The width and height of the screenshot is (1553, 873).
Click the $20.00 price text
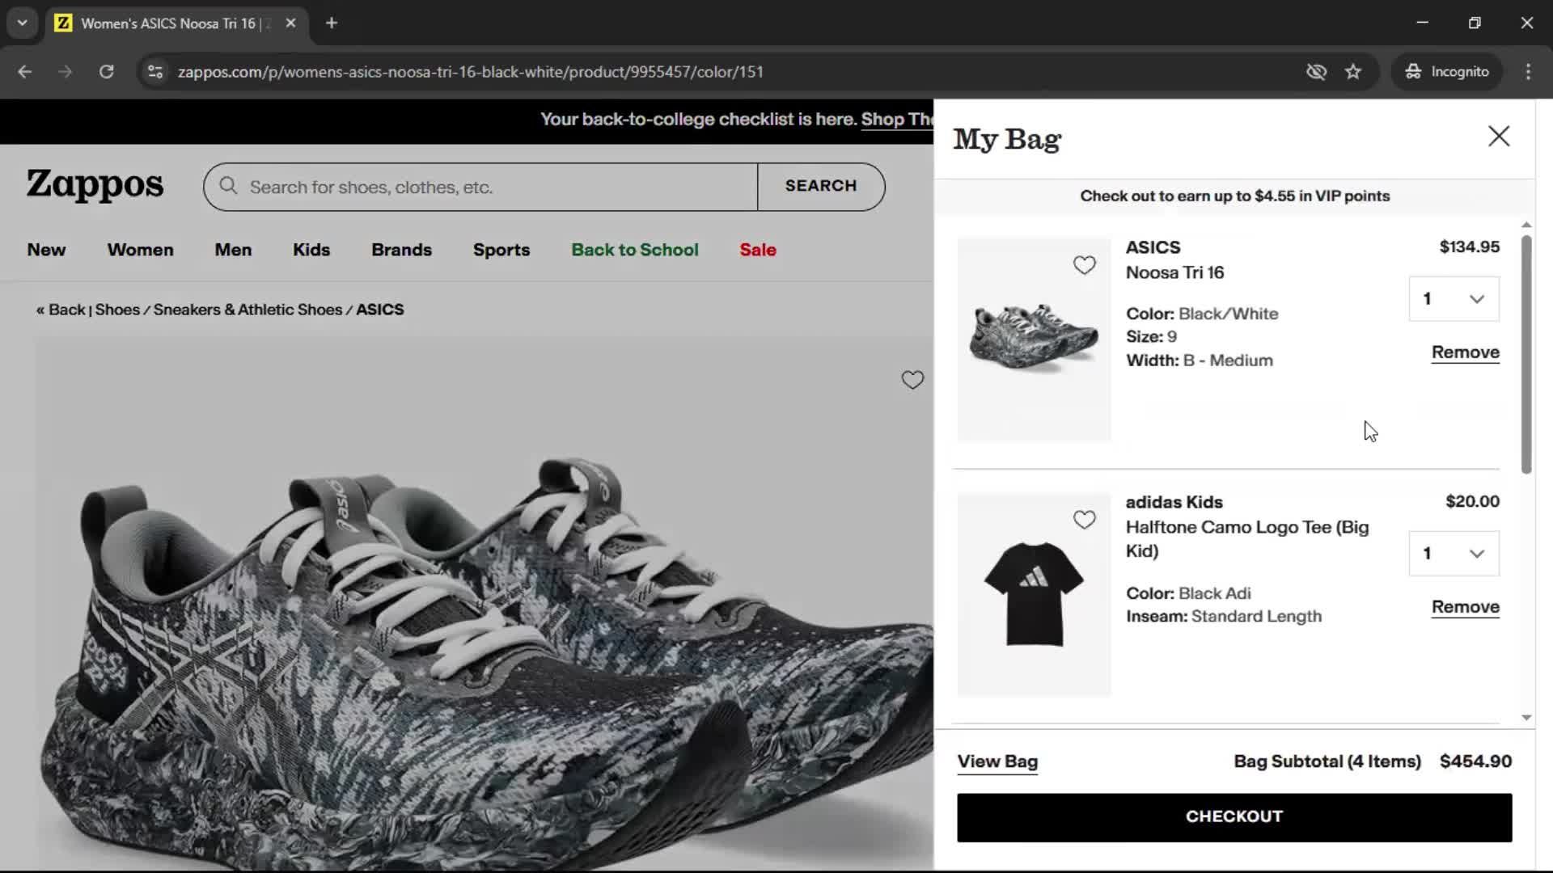1472,501
